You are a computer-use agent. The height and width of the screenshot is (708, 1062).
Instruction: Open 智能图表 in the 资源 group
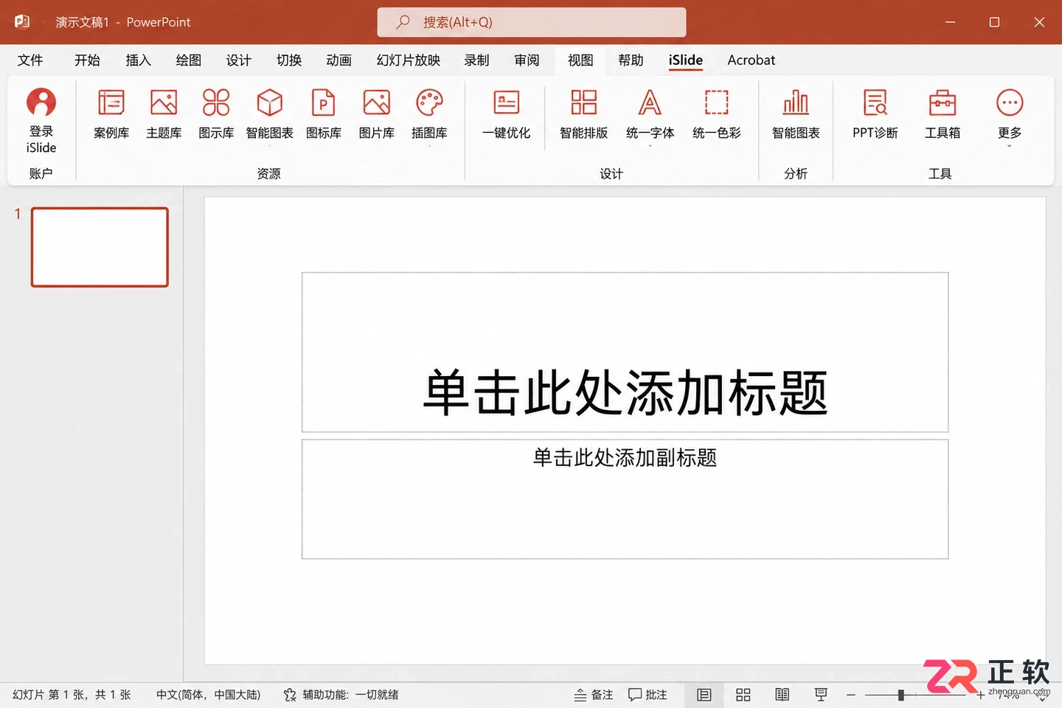coord(270,114)
